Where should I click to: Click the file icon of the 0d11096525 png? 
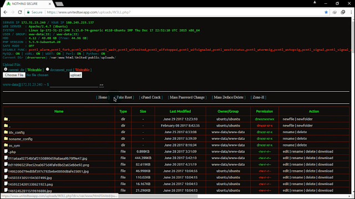pos(6,165)
